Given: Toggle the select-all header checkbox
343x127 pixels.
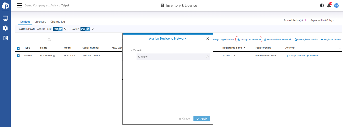Looking at the screenshot, I should 18,48.
